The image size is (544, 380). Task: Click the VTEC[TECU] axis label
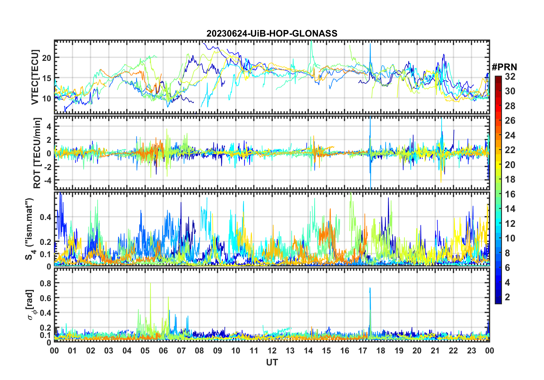point(35,77)
